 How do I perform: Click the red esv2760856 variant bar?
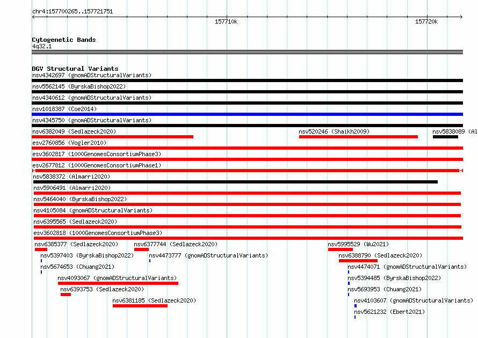tap(247, 148)
